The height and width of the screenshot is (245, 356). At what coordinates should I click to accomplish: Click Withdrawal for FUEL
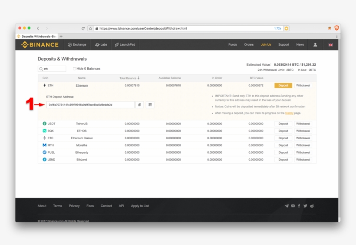(303, 152)
